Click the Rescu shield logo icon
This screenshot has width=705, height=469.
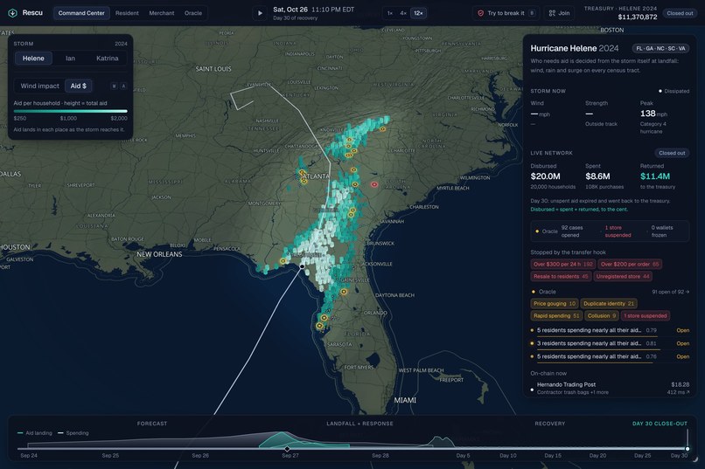12,13
